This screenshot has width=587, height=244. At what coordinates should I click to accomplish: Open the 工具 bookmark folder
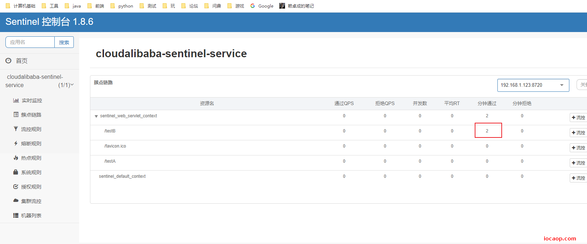pos(50,6)
